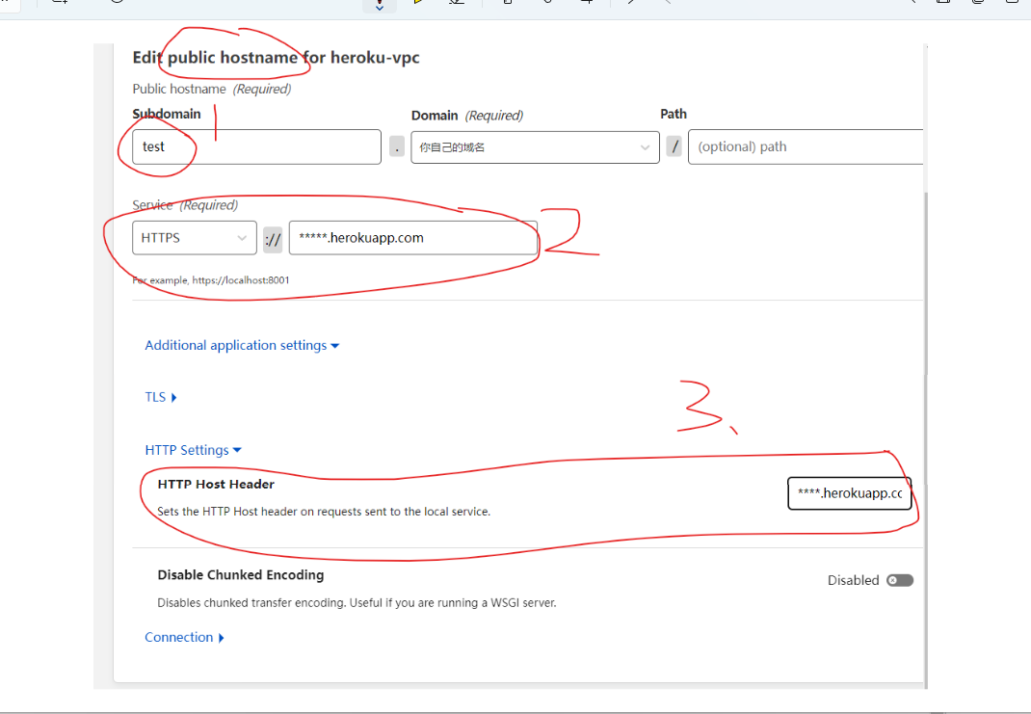
Task: Click the Edit public hostname heading
Action: [x=276, y=57]
